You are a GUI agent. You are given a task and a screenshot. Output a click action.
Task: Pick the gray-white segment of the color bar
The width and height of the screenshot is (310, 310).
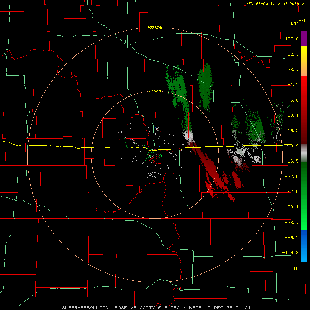[x=304, y=153]
